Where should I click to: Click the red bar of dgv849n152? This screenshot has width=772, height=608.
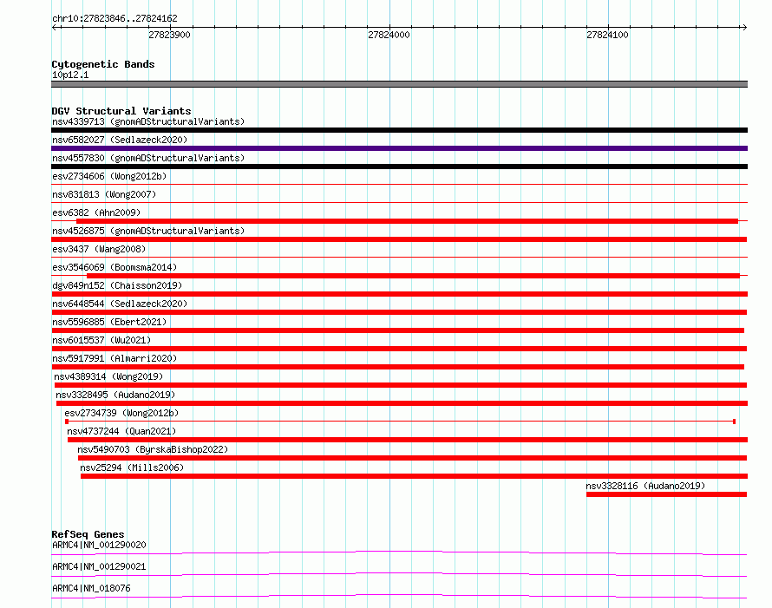[x=399, y=294]
